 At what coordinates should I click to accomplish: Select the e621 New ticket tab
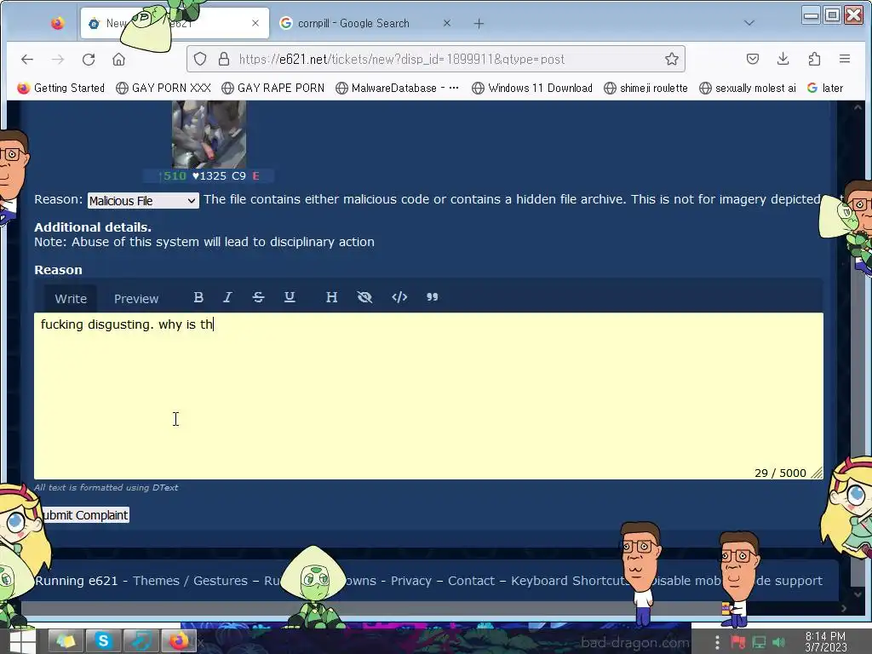[x=175, y=23]
